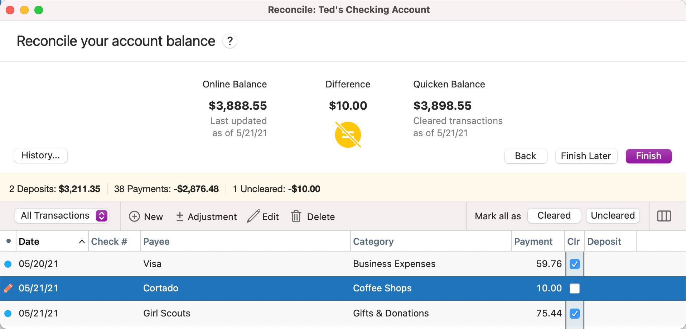Open the column layout icon
Image resolution: width=686 pixels, height=329 pixels.
point(664,216)
